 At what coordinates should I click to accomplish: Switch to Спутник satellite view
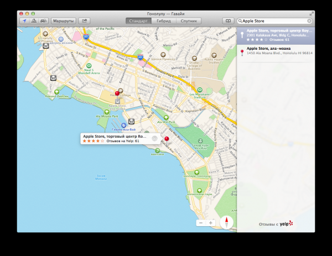189,21
